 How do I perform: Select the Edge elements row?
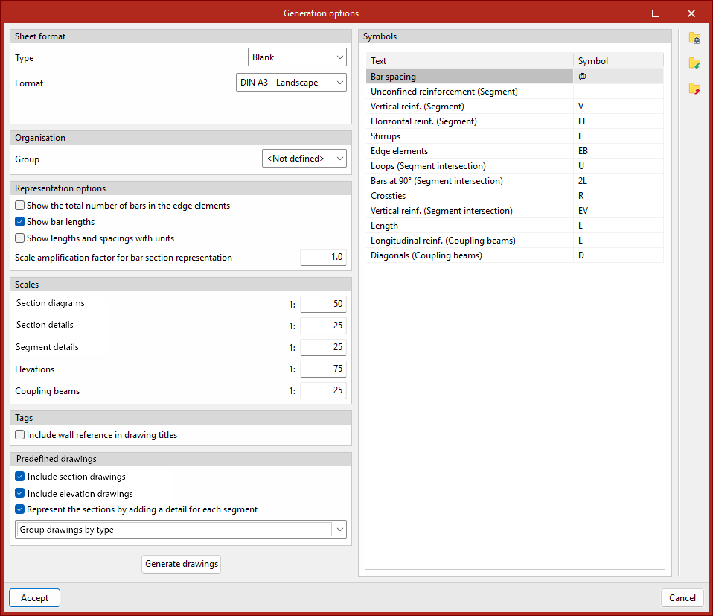tap(515, 151)
